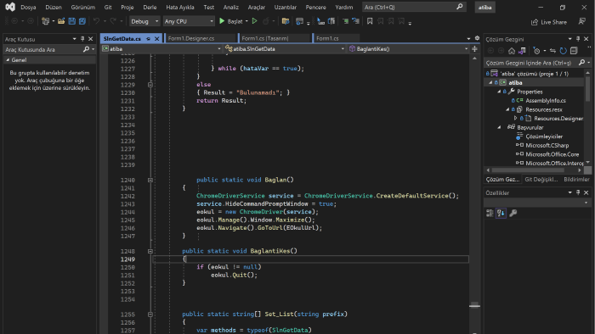
Task: Click the Redo arrow icon
Action: (x=113, y=21)
